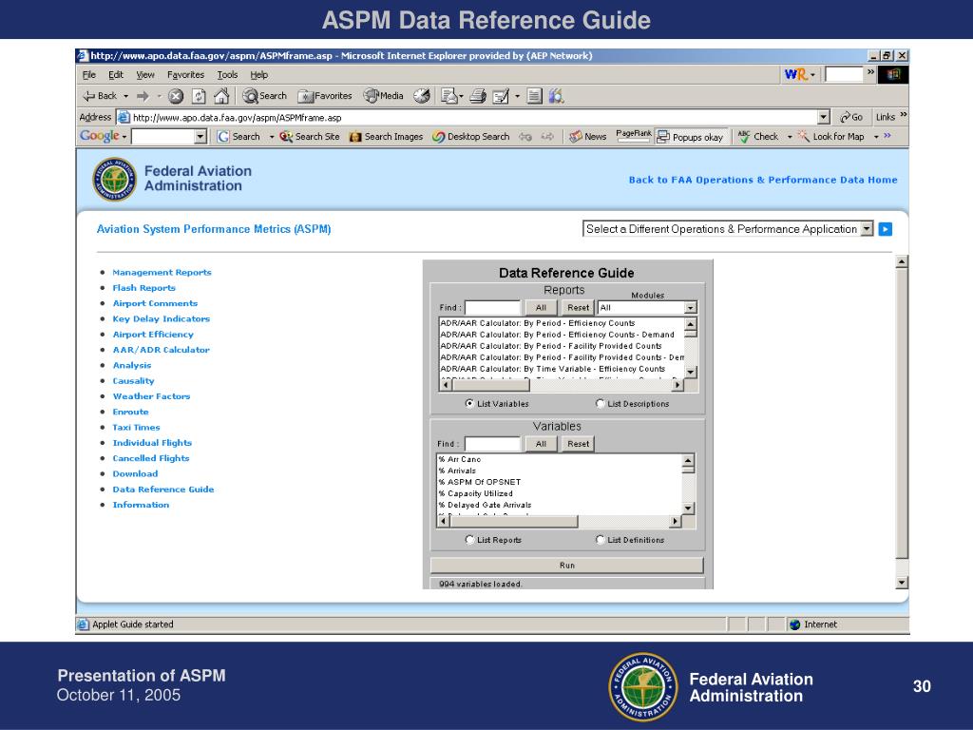Image resolution: width=973 pixels, height=730 pixels.
Task: Click the Look for Map button
Action: pos(830,137)
